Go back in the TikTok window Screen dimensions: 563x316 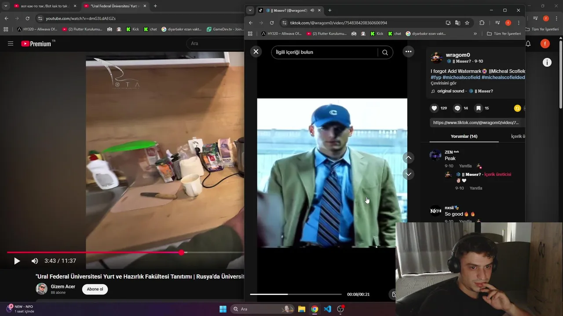point(251,23)
